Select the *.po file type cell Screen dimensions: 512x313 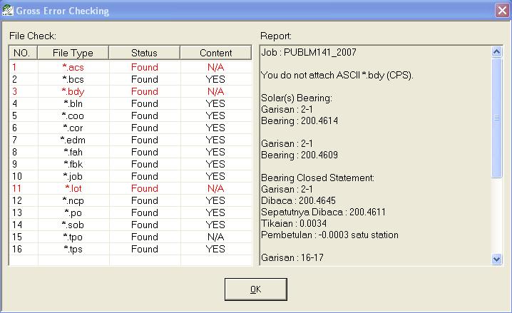[x=73, y=212]
